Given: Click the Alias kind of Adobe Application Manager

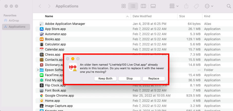Looking at the screenshot, I should pyautogui.click(x=208, y=24).
